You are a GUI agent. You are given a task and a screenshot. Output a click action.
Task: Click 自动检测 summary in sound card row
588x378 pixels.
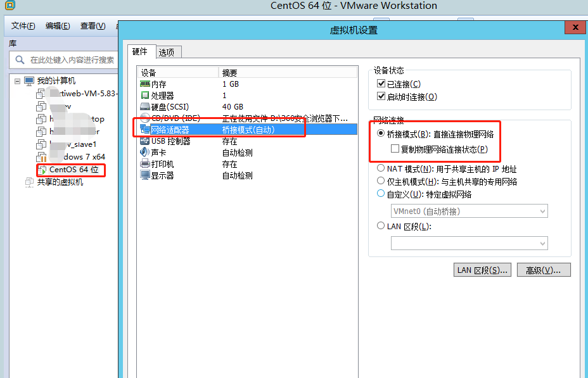238,153
